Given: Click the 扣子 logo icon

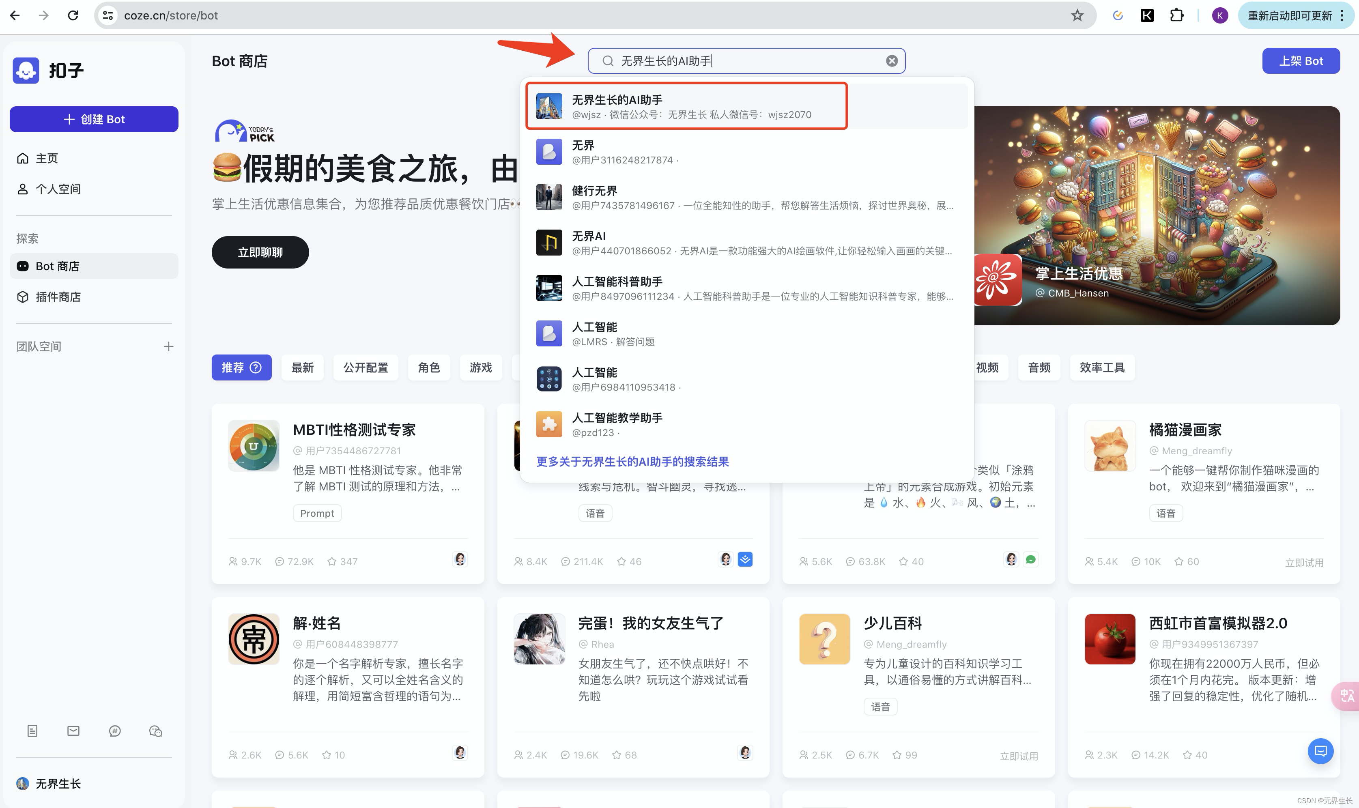Looking at the screenshot, I should [26, 70].
